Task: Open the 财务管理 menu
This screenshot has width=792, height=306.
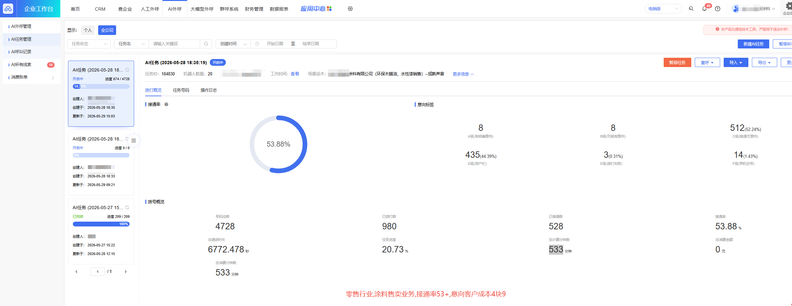Action: point(254,9)
